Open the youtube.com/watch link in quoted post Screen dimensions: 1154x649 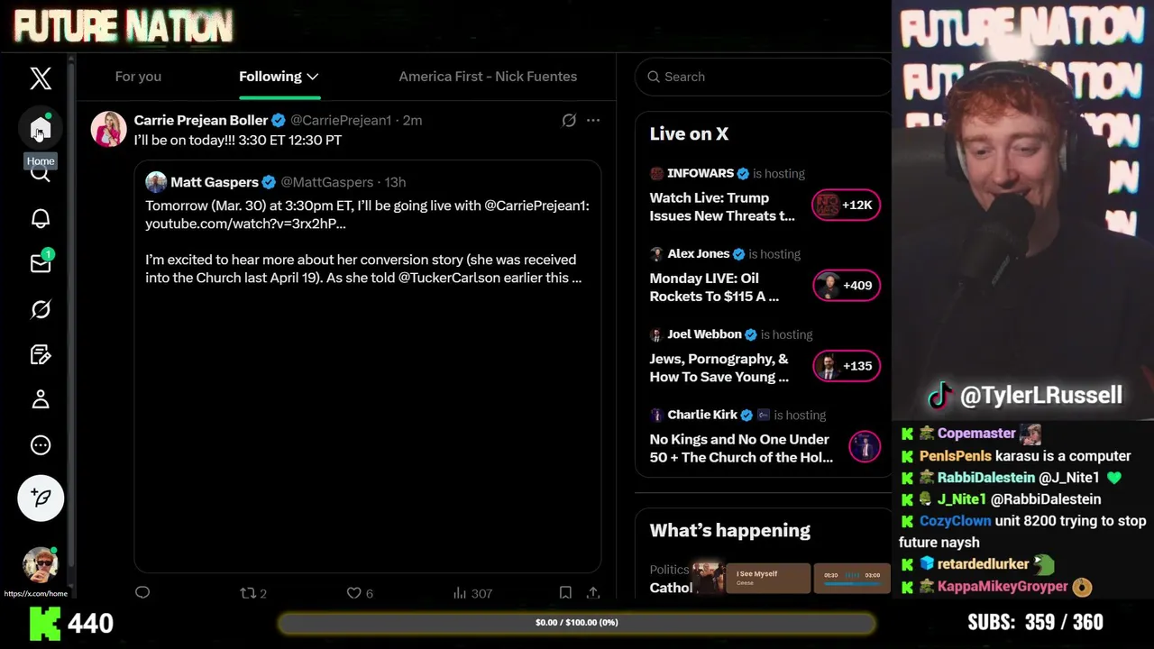(x=245, y=224)
